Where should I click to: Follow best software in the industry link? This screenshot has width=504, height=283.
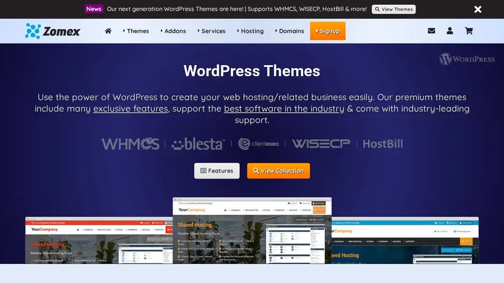[284, 109]
